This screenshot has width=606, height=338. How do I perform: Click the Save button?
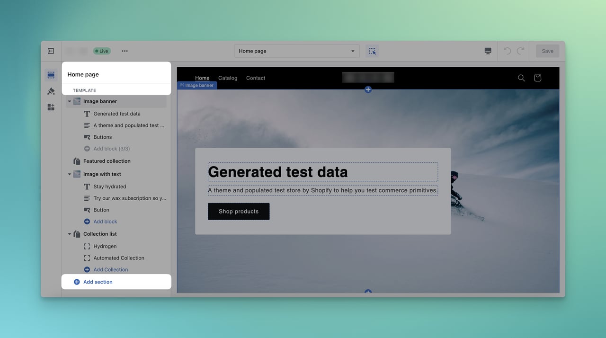547,51
